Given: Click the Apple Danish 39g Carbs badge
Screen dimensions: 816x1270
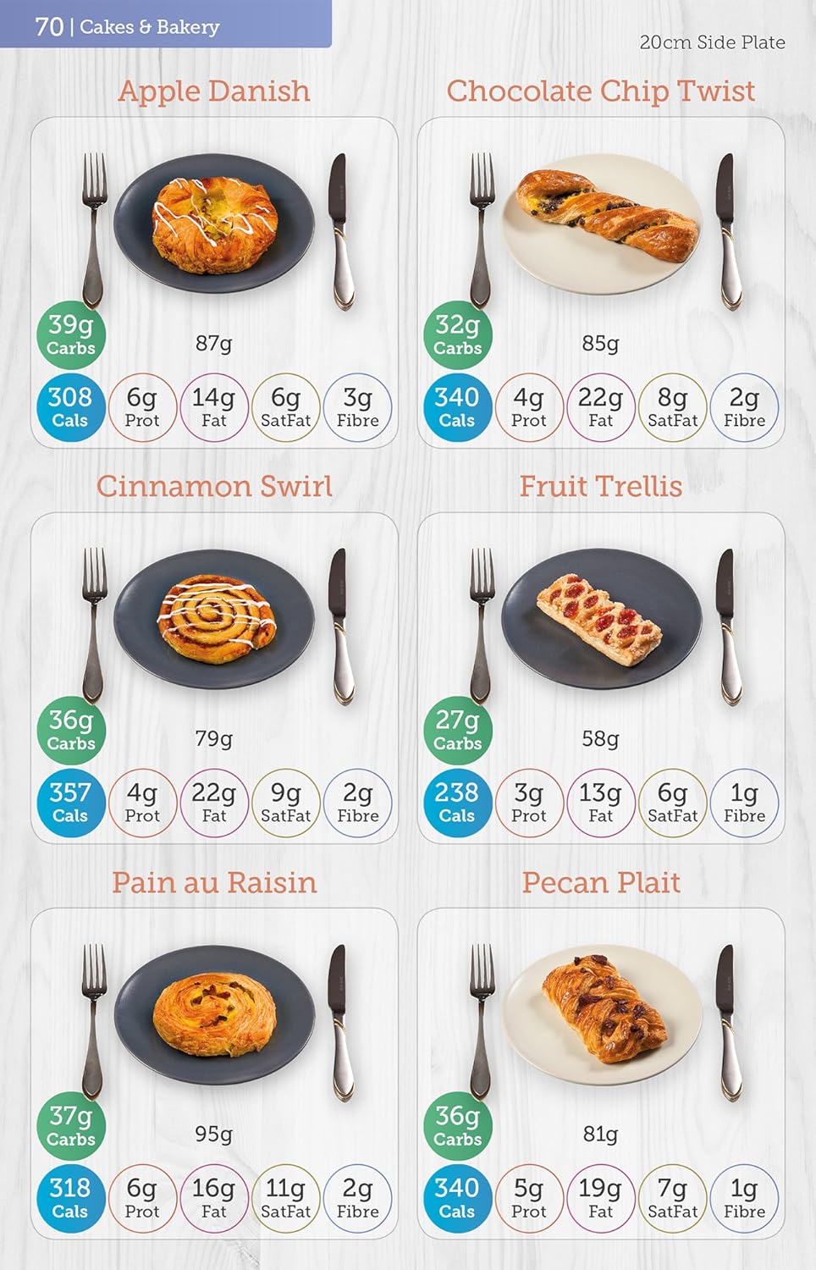Looking at the screenshot, I should click(x=70, y=335).
